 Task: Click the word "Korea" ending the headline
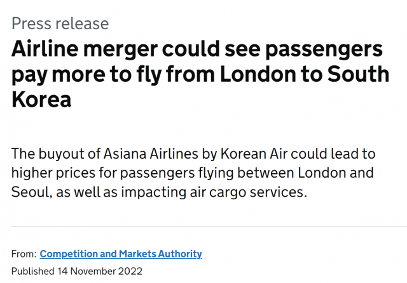41,99
